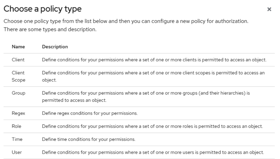
Task: Pick the Group policy type
Action: pyautogui.click(x=18, y=93)
